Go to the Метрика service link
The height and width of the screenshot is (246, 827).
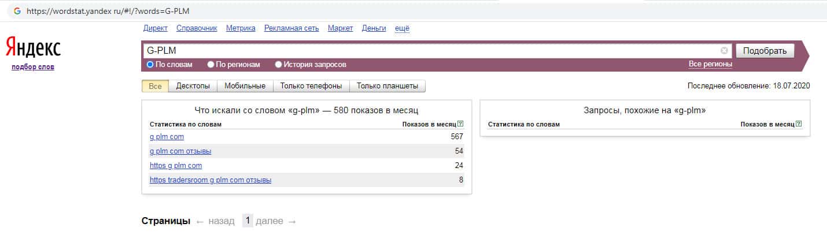click(241, 28)
